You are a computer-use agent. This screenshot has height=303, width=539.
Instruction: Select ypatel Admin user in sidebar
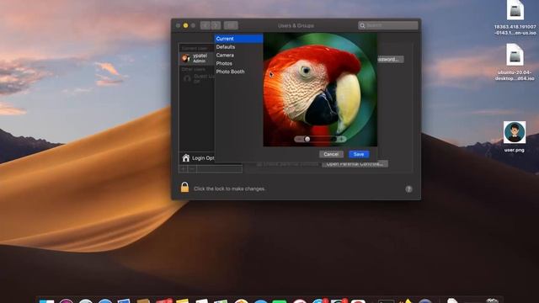(x=197, y=58)
